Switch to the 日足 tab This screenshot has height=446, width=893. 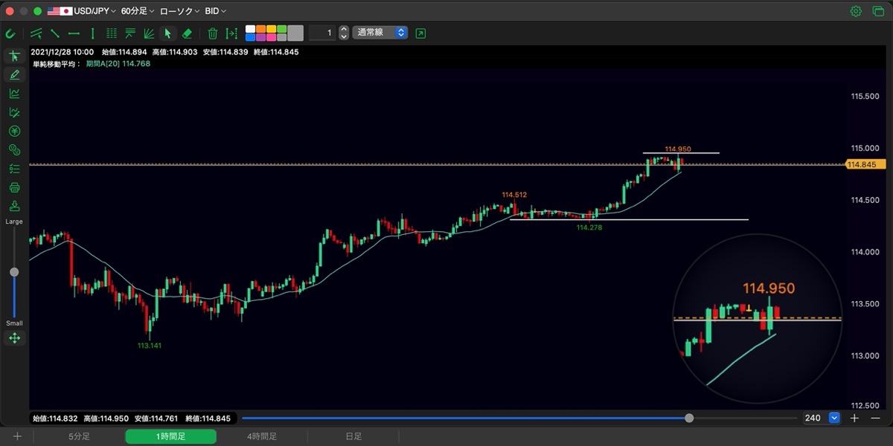click(x=353, y=437)
